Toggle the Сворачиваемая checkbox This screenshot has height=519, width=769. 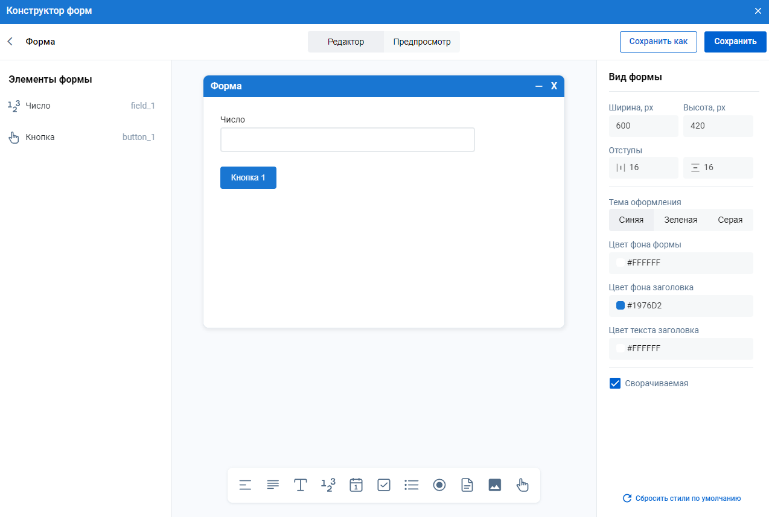click(x=615, y=383)
